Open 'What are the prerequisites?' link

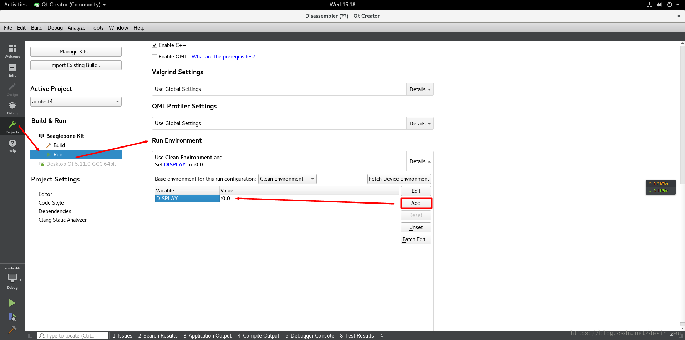pyautogui.click(x=223, y=57)
